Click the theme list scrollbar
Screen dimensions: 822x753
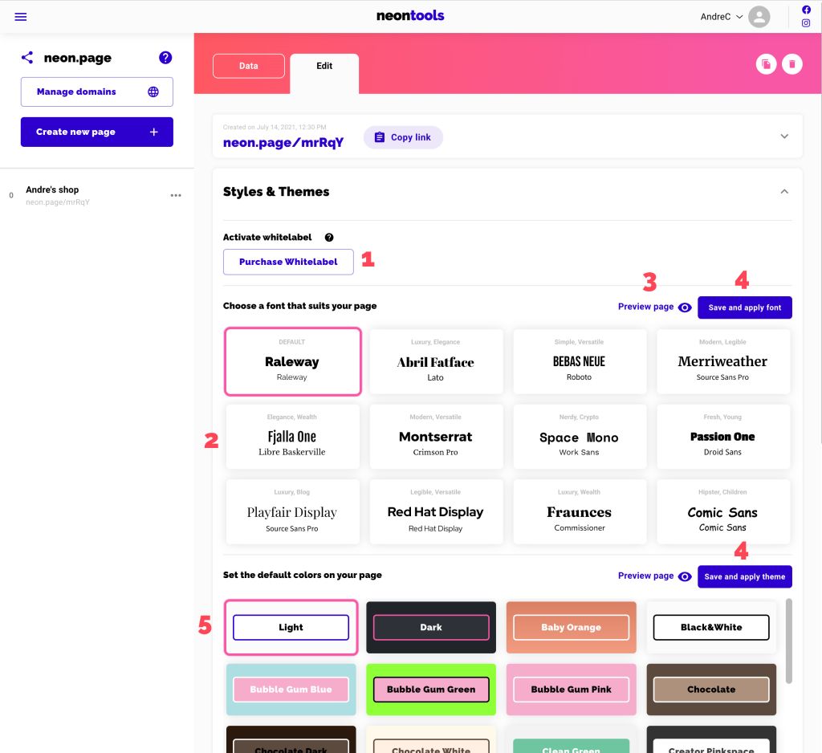[x=788, y=641]
